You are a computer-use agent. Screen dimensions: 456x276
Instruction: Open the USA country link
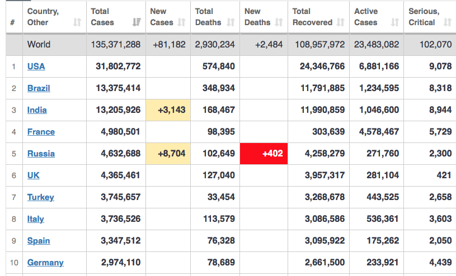coord(36,66)
